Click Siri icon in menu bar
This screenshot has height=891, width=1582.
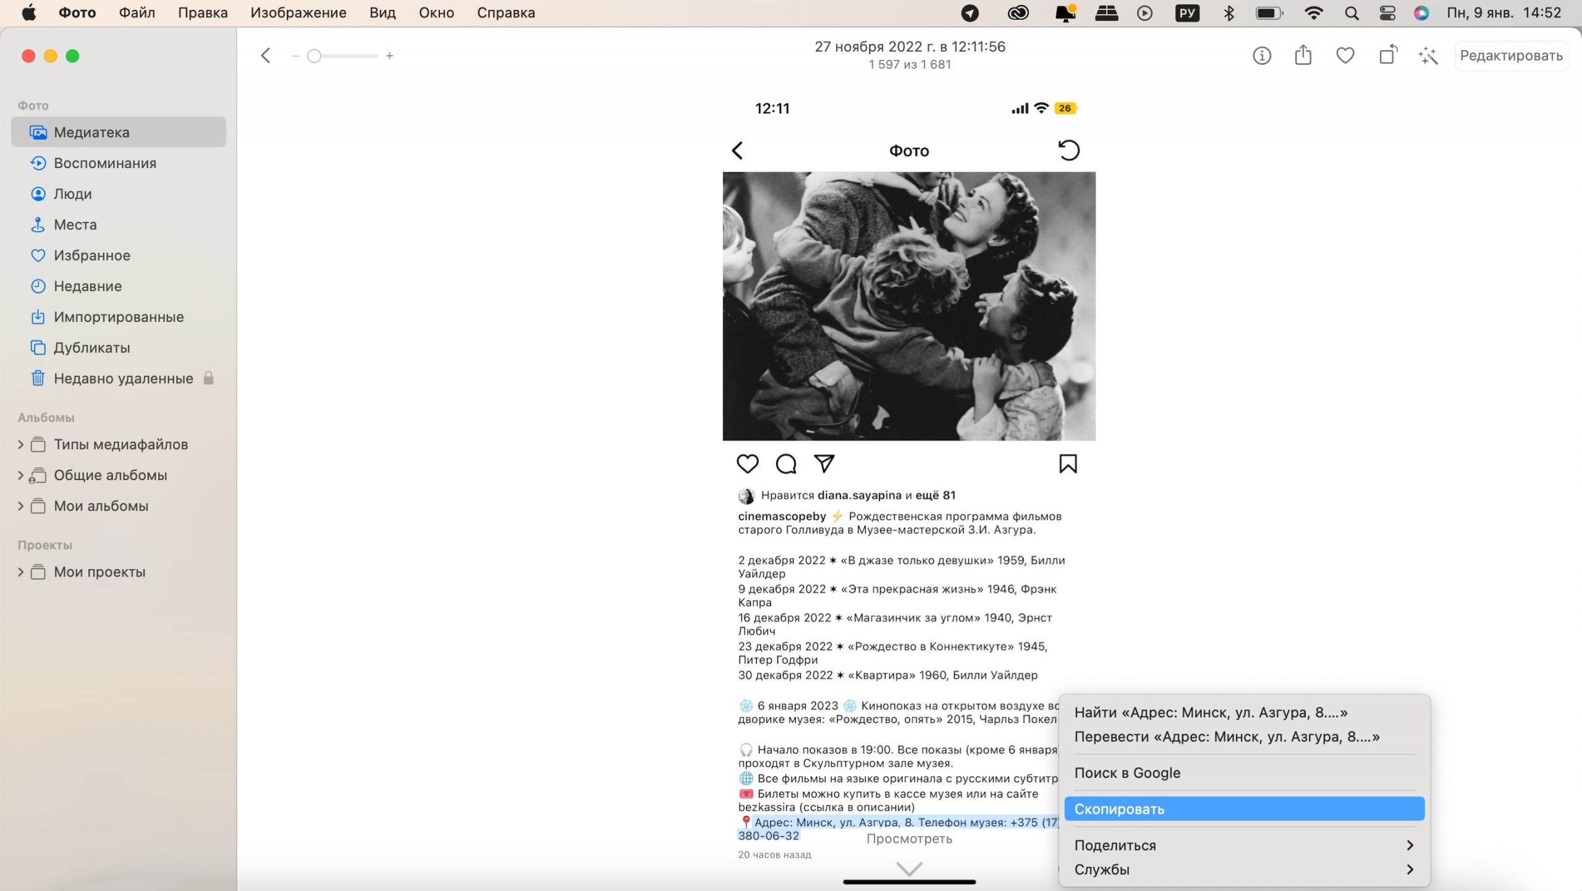click(1421, 13)
